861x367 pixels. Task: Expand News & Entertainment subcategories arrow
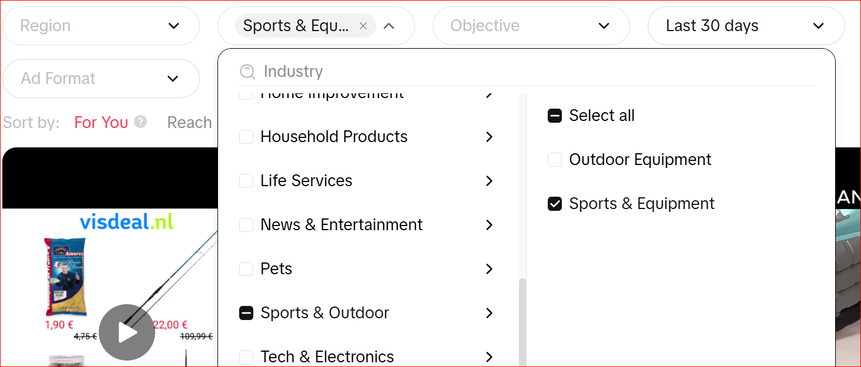coord(489,225)
